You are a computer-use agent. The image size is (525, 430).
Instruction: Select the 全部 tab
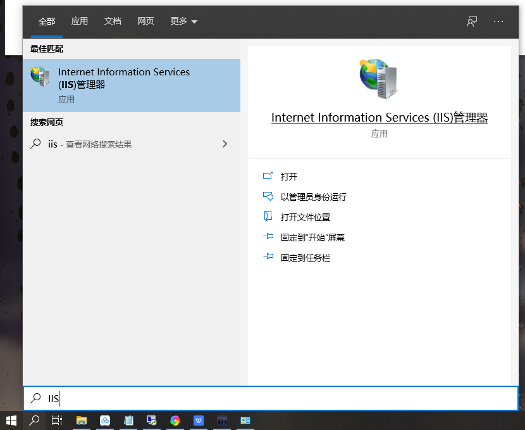coord(47,22)
